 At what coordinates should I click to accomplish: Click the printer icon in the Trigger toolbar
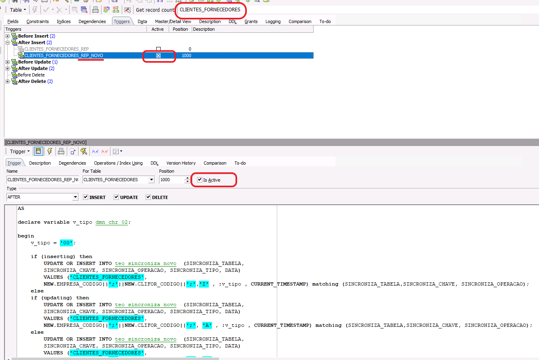[61, 151]
